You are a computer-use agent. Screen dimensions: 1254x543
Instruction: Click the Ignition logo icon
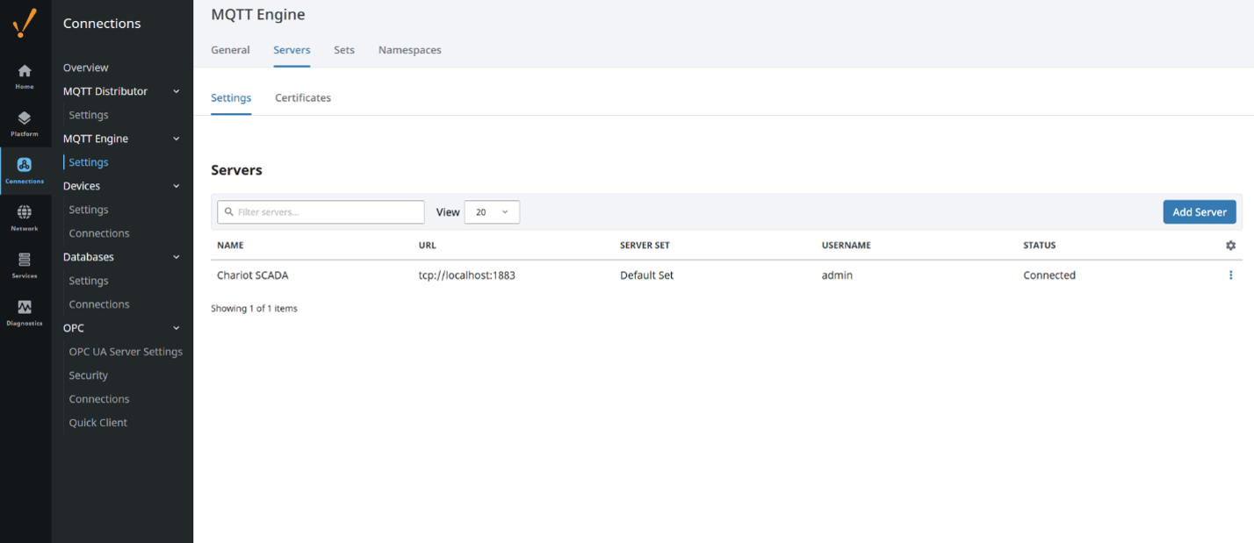click(25, 24)
